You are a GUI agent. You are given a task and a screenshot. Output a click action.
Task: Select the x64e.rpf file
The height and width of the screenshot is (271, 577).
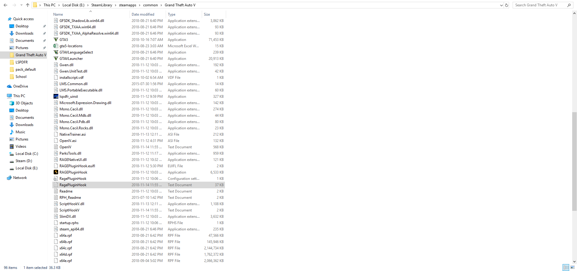tap(66, 261)
